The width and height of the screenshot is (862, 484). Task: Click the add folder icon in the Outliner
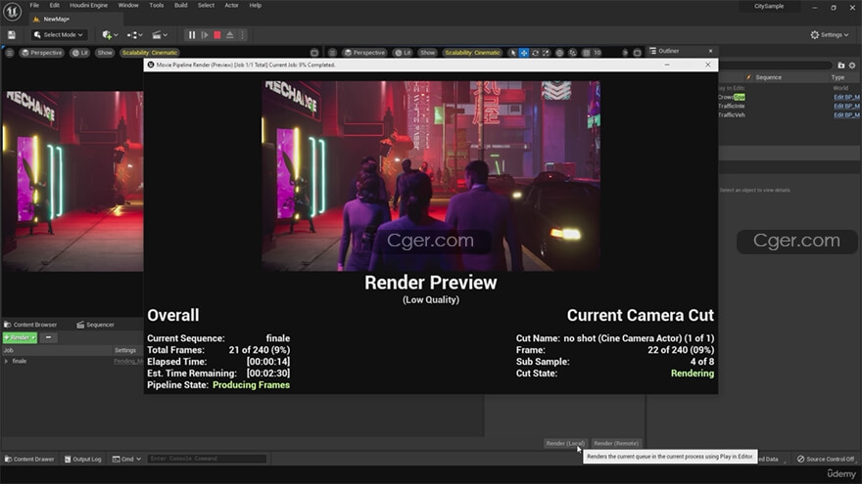pos(840,66)
